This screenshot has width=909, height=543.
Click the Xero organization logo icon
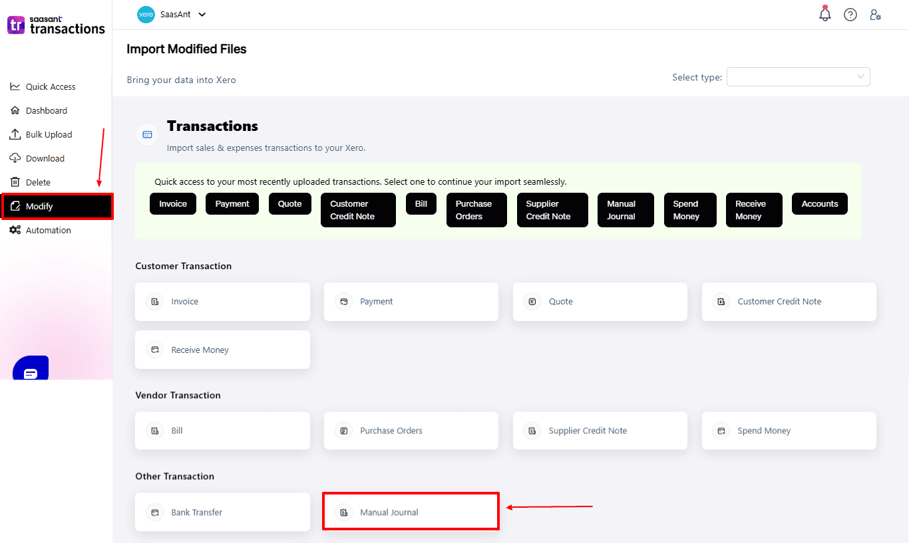(146, 15)
